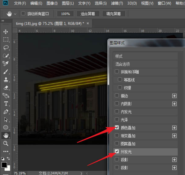Enable the 斜面和浮雕 checkbox

tap(117, 71)
